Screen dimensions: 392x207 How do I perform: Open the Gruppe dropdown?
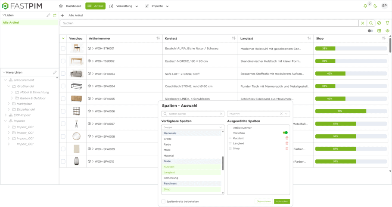[x=193, y=127]
